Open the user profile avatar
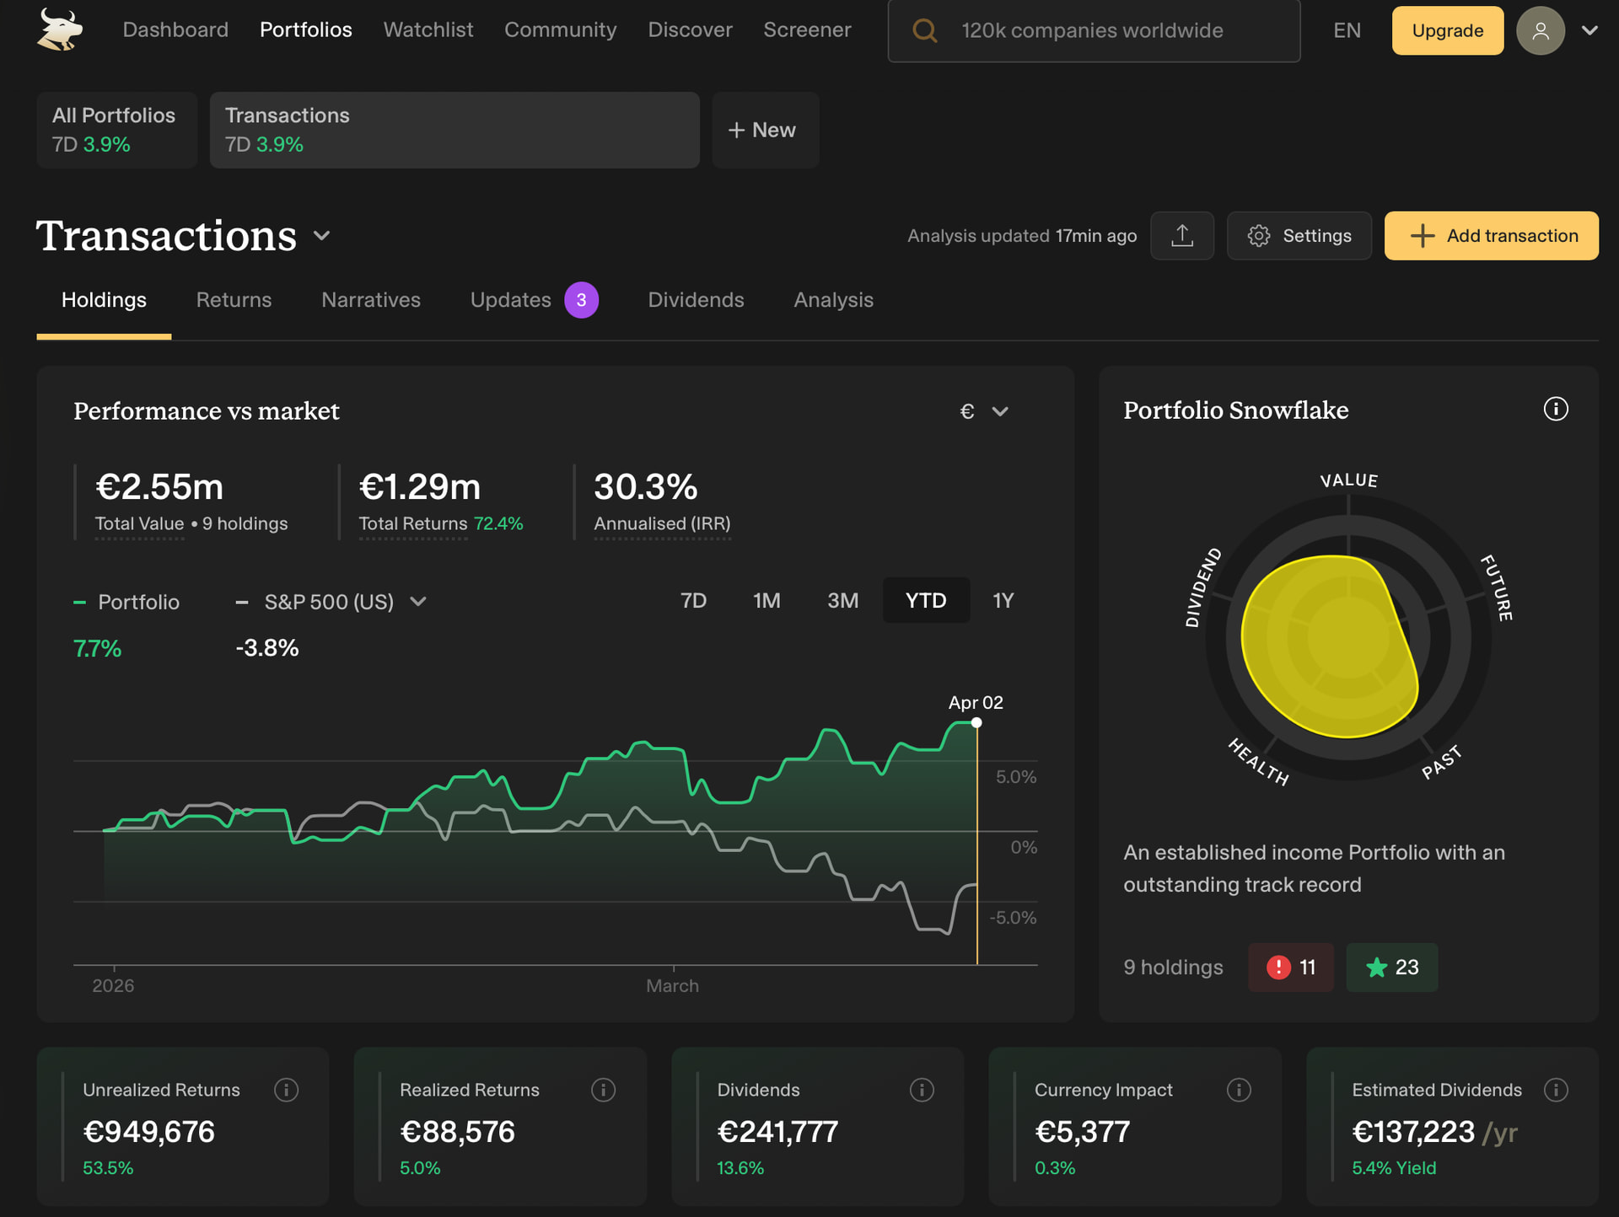The image size is (1619, 1217). coord(1540,31)
